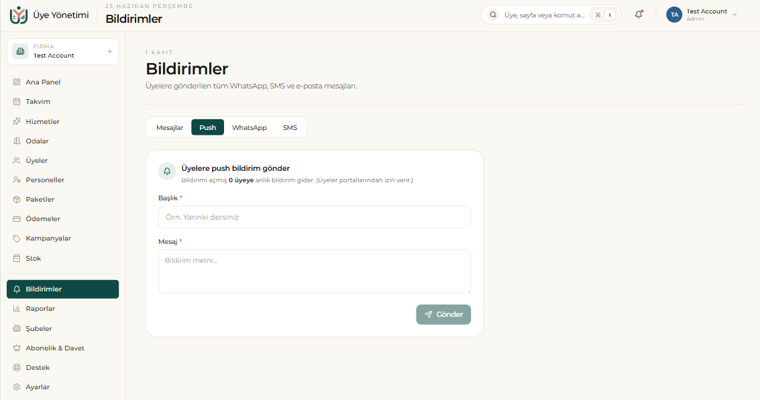Screen dimensions: 760x400
Task: Click the top search input box
Action: click(x=551, y=15)
